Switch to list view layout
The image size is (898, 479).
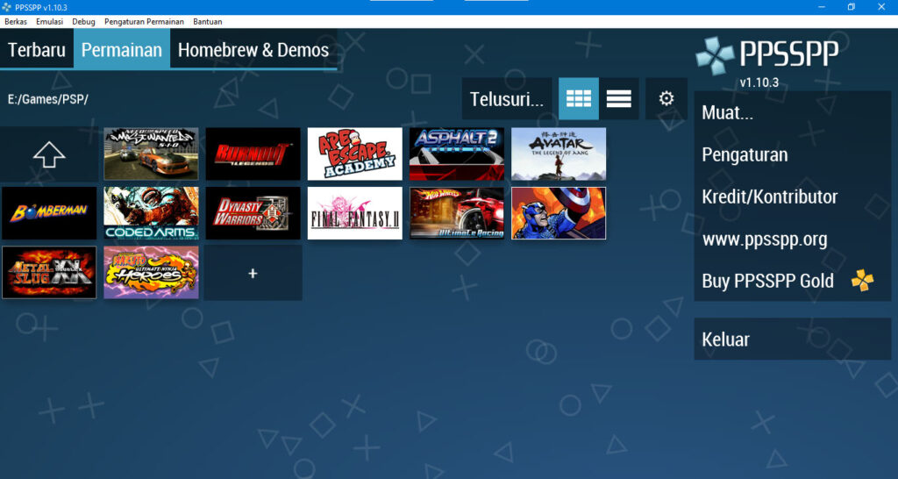pyautogui.click(x=619, y=98)
